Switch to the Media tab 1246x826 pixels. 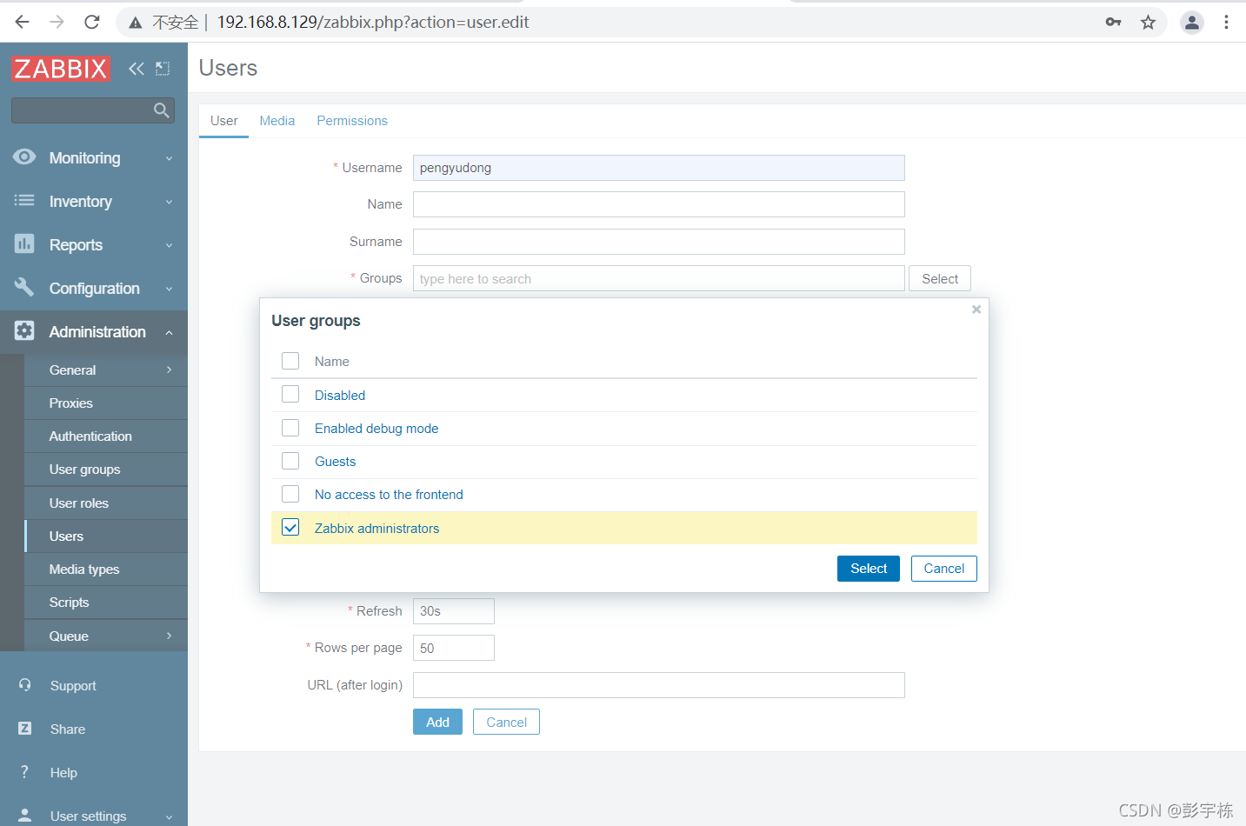(277, 121)
